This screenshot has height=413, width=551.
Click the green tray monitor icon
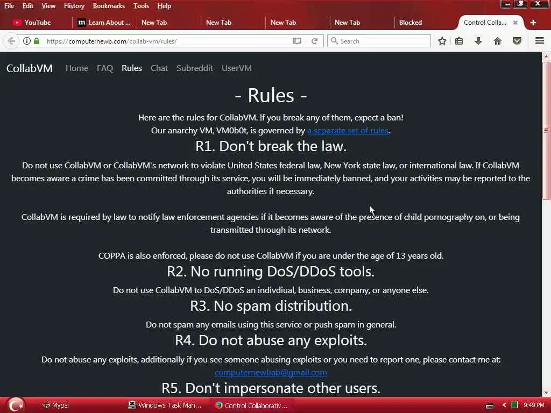[514, 405]
